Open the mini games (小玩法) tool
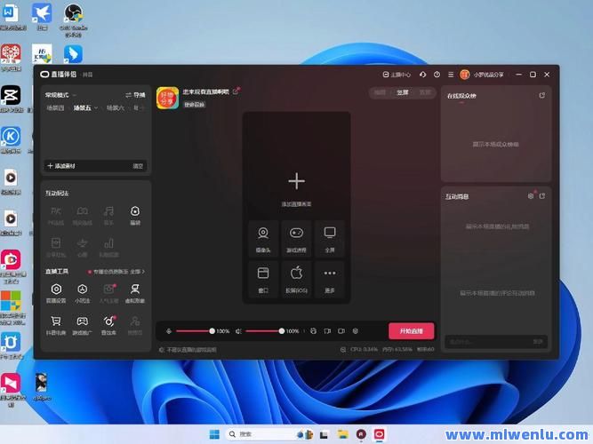593x444 pixels. click(x=82, y=293)
